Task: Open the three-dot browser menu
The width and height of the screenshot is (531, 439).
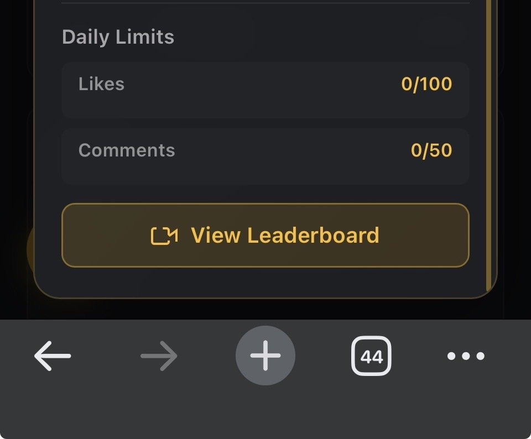Action: click(x=466, y=356)
